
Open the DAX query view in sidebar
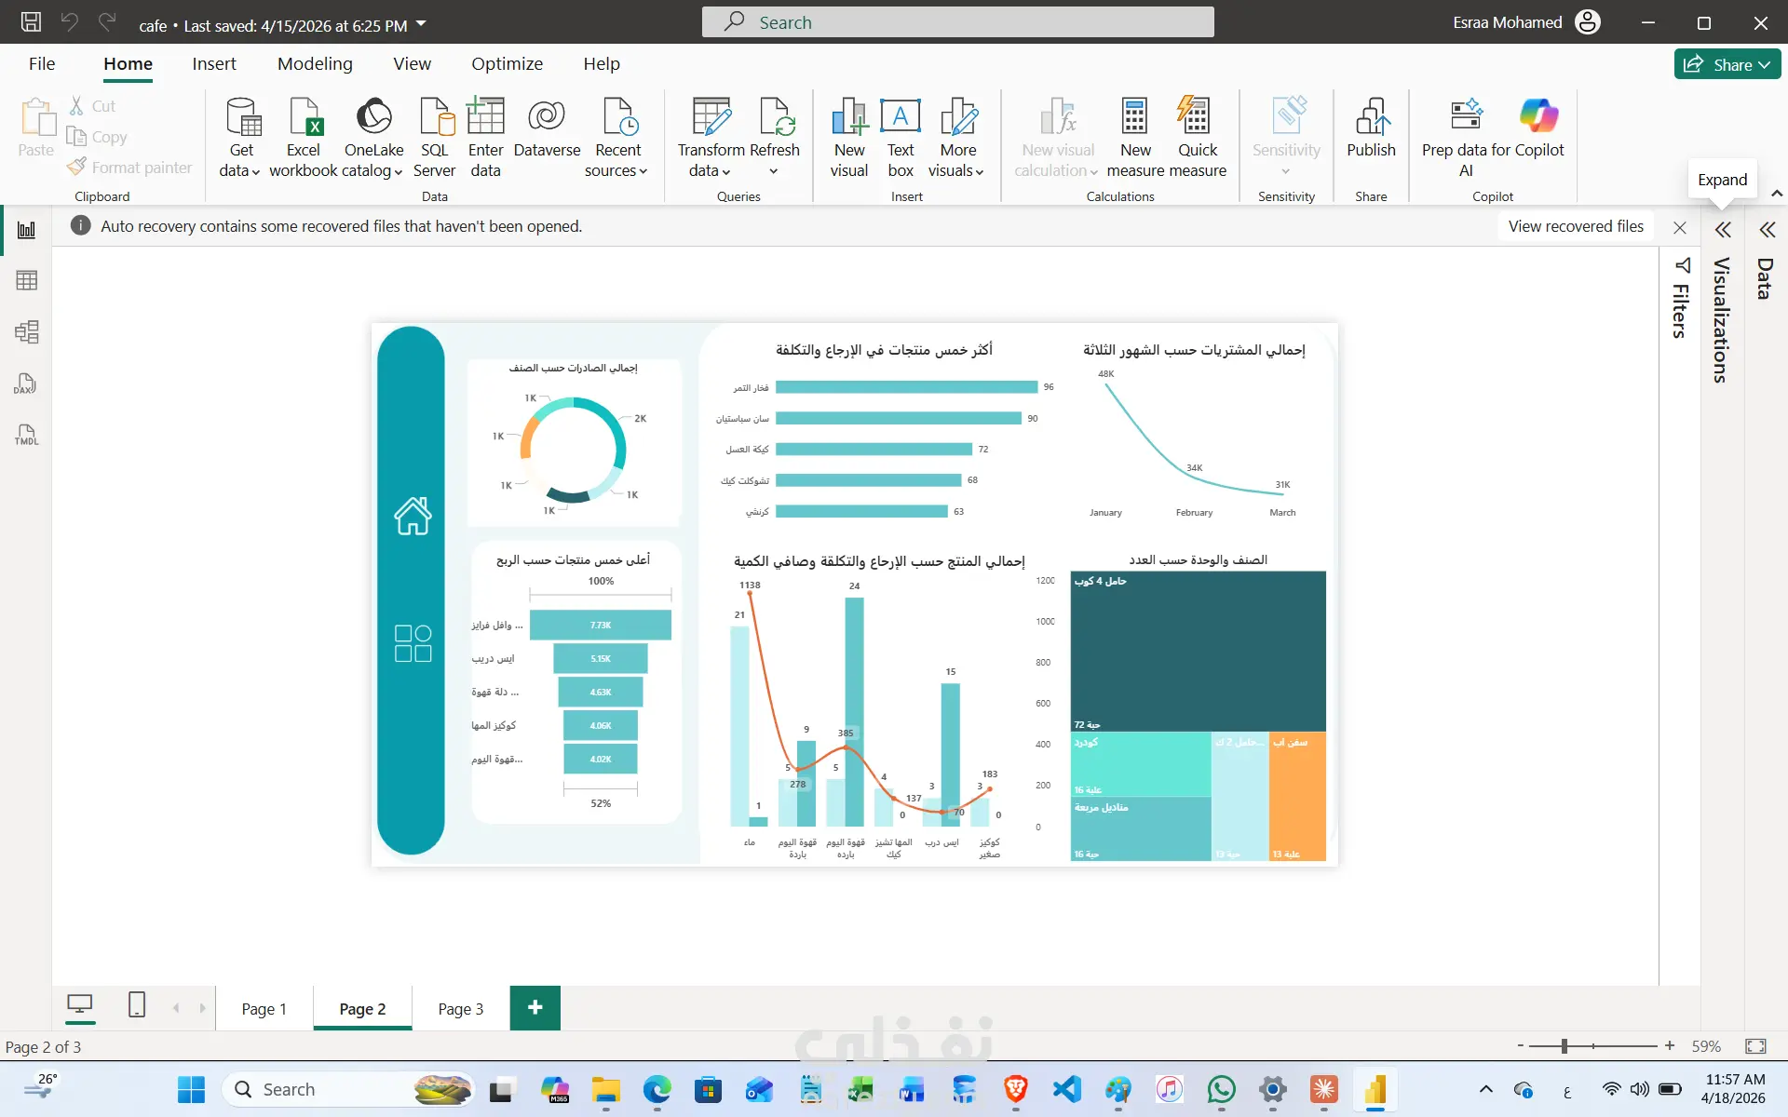pyautogui.click(x=26, y=384)
